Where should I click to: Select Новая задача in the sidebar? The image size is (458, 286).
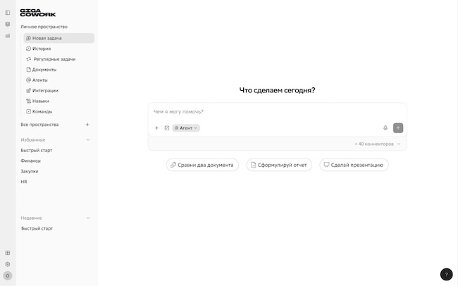pyautogui.click(x=58, y=38)
